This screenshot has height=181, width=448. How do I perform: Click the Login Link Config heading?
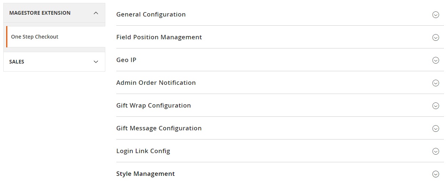(x=143, y=151)
